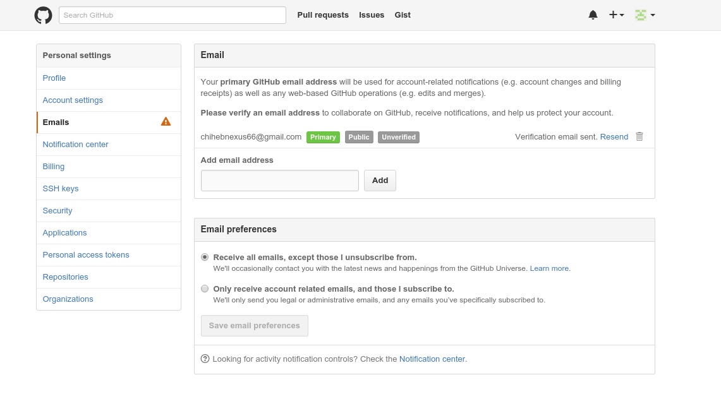The height and width of the screenshot is (399, 721).
Task: Click the "Add" button
Action: 380,180
